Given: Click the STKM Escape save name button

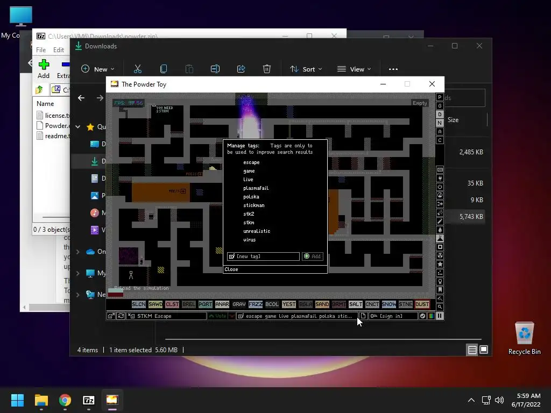Looking at the screenshot, I should [x=167, y=316].
